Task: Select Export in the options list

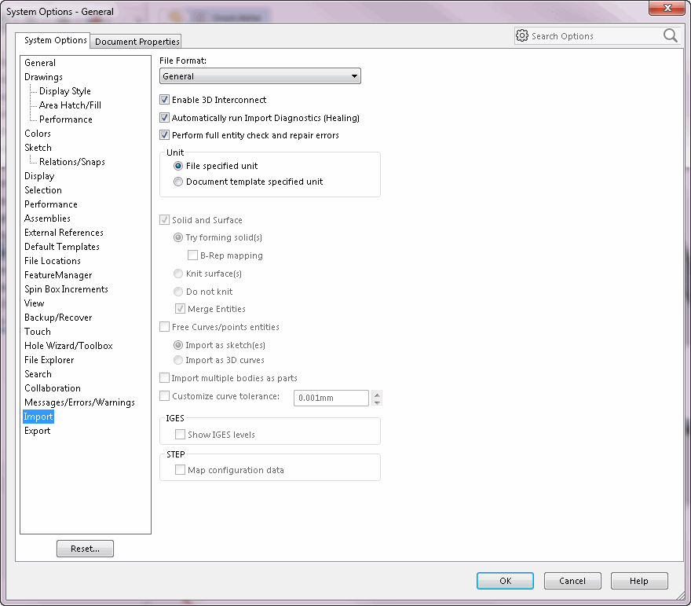Action: tap(37, 431)
